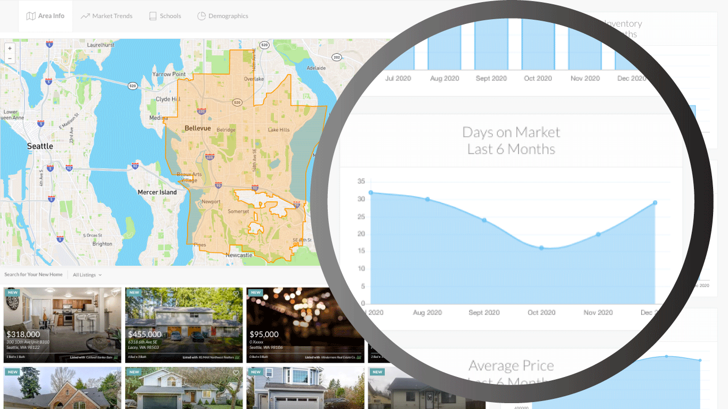Click the Somerset map label
The image size is (728, 409).
tap(238, 211)
